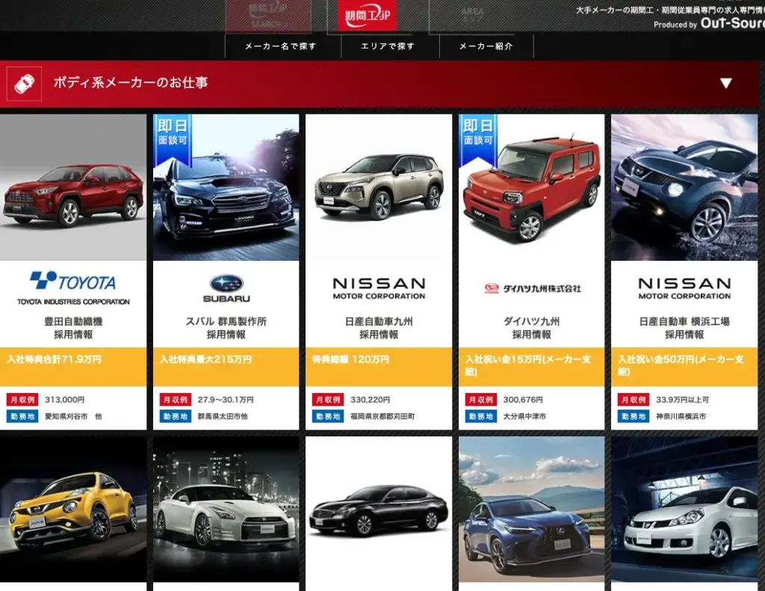Open ダイハツ九州 採用情報 link

(x=531, y=328)
